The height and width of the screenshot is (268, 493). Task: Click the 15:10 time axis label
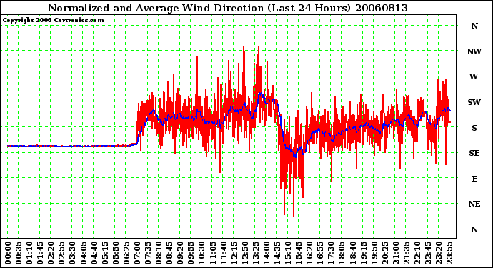pos(288,253)
